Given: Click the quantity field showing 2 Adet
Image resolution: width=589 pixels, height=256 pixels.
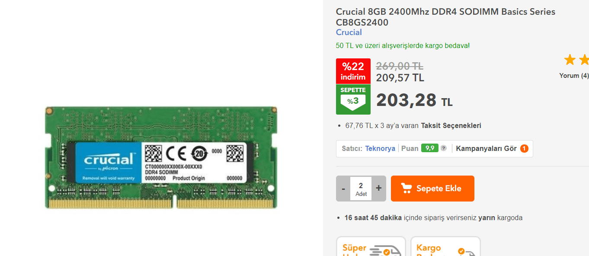Looking at the screenshot, I should point(361,189).
